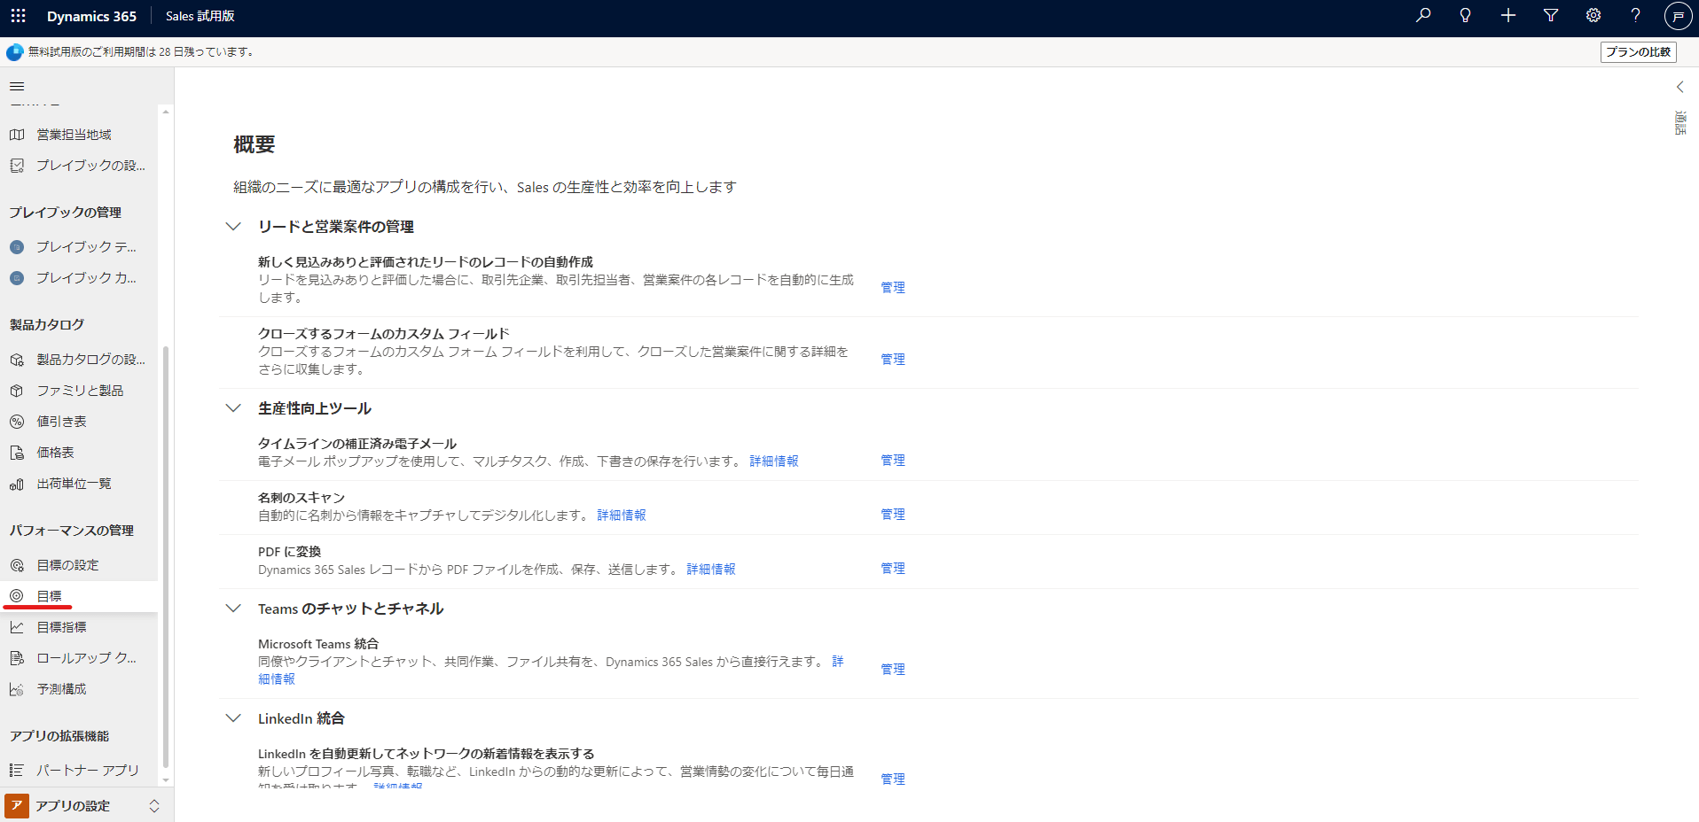Open 詳細情報 link for 名刺のスキャン
The width and height of the screenshot is (1699, 822).
tap(622, 516)
